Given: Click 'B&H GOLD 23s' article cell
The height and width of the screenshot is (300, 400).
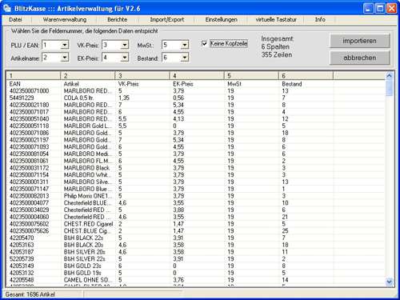Looking at the screenshot, I should [x=82, y=266].
